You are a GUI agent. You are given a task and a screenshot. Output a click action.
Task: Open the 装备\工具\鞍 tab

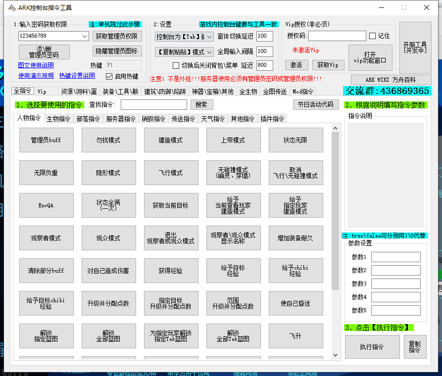(x=120, y=92)
